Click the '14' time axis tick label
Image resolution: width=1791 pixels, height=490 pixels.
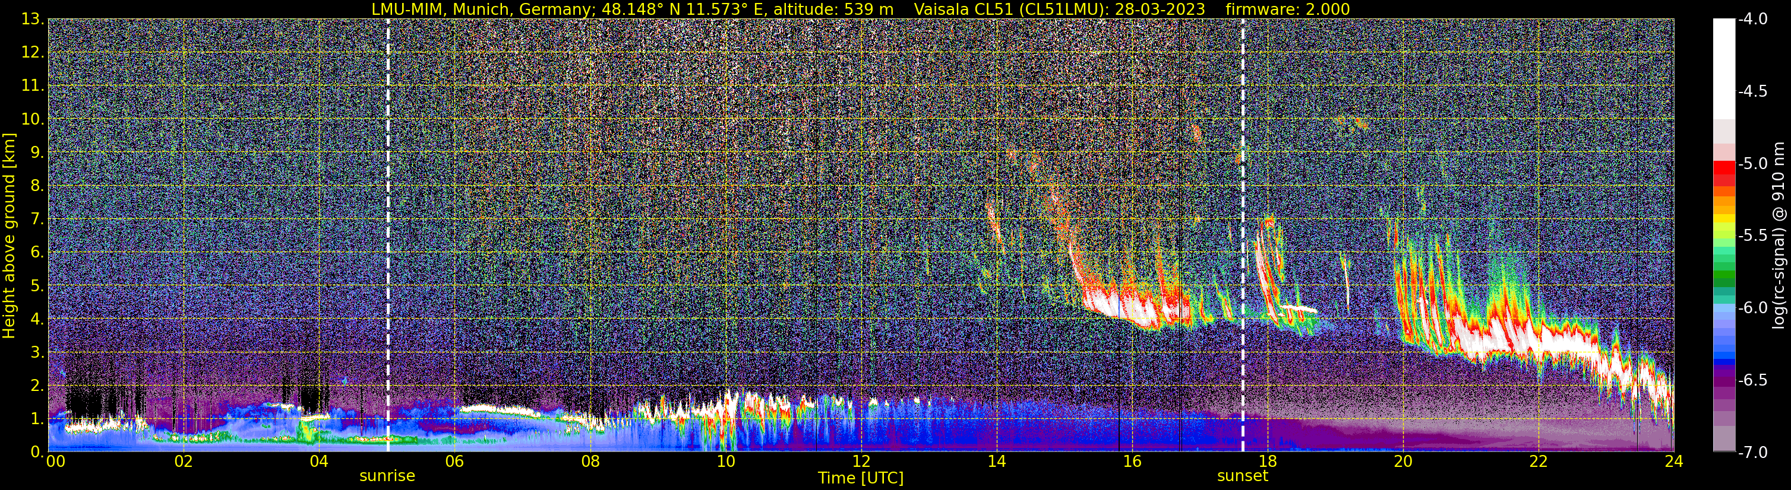click(996, 462)
